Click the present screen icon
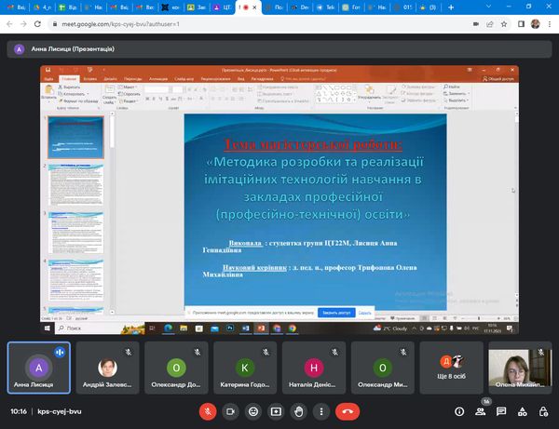Viewport: 559px width, 429px height. pyautogui.click(x=276, y=410)
